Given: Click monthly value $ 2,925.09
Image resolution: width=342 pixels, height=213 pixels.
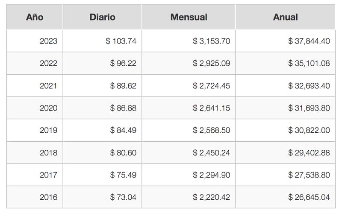Looking at the screenshot, I should (x=211, y=63).
